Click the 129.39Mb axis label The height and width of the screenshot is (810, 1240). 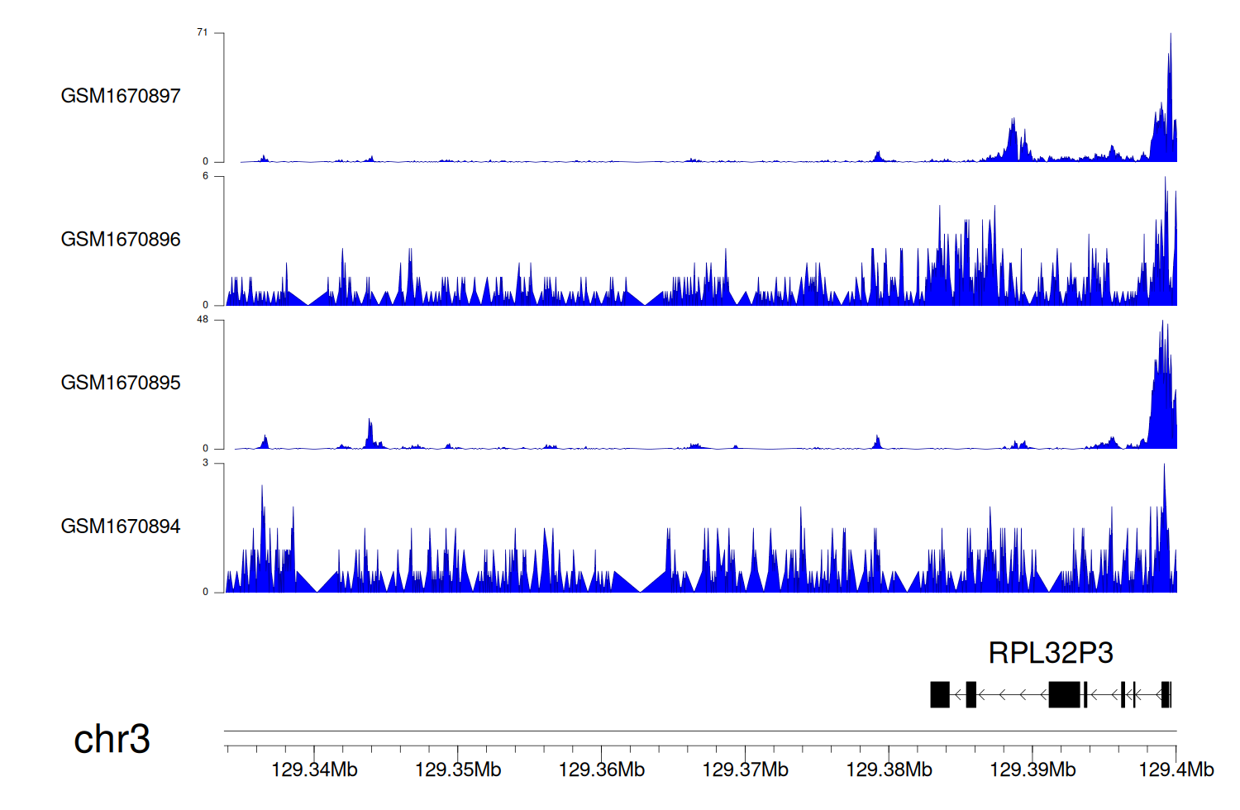tap(1033, 769)
